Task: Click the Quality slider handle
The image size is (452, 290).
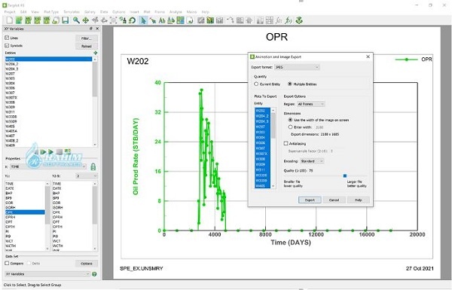Action: [345, 176]
